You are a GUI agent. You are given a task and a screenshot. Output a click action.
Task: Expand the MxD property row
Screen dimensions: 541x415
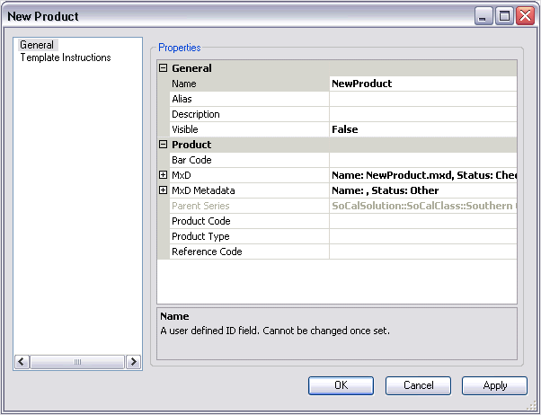tap(164, 175)
